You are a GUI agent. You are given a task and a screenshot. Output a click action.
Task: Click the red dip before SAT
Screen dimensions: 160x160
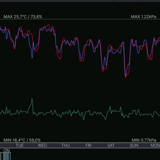103,71
